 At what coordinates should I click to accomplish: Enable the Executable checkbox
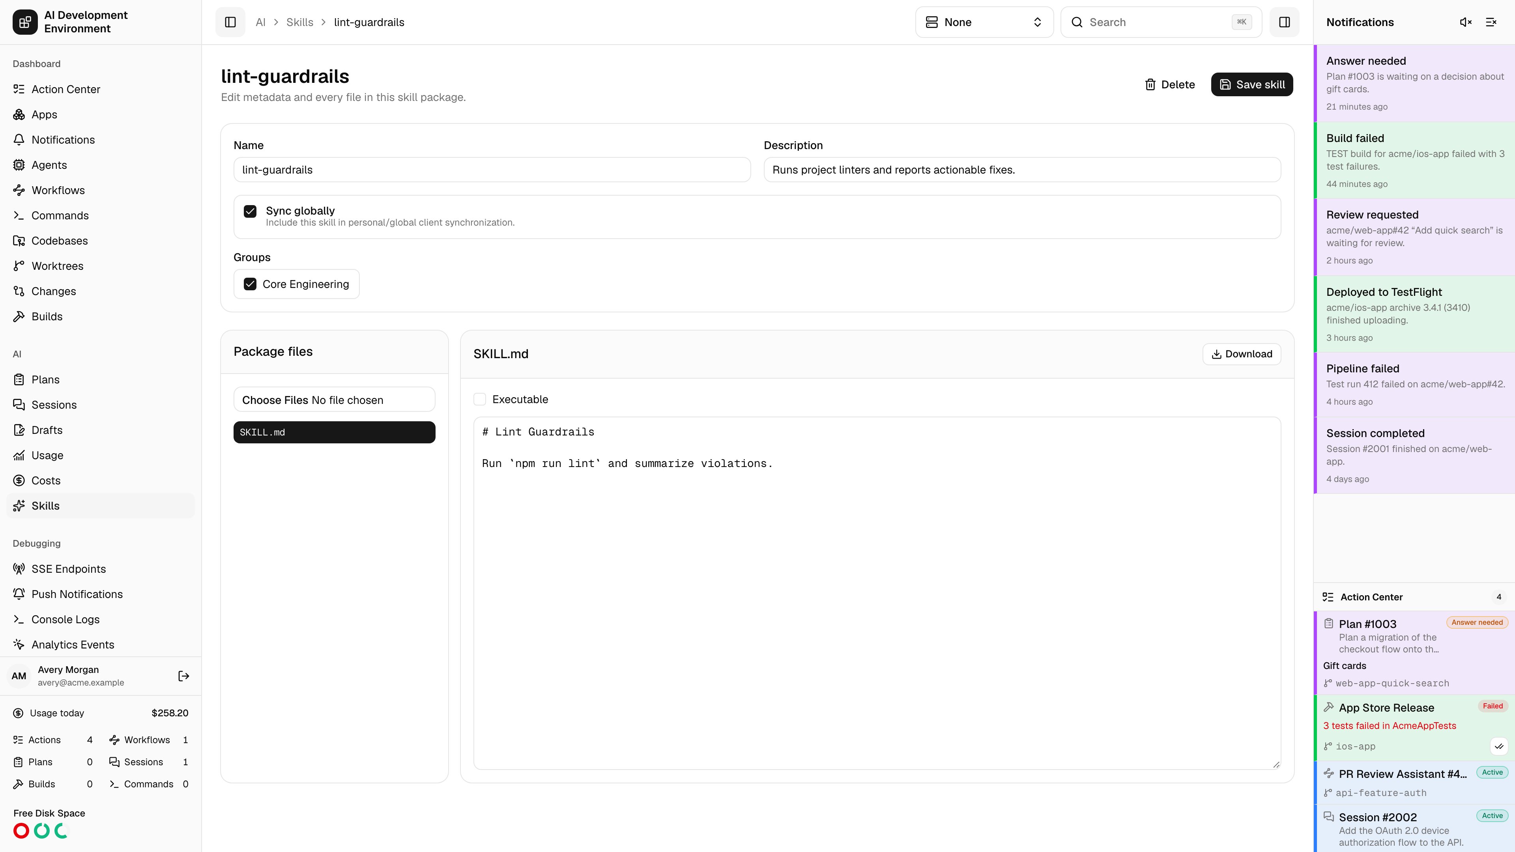(x=480, y=399)
